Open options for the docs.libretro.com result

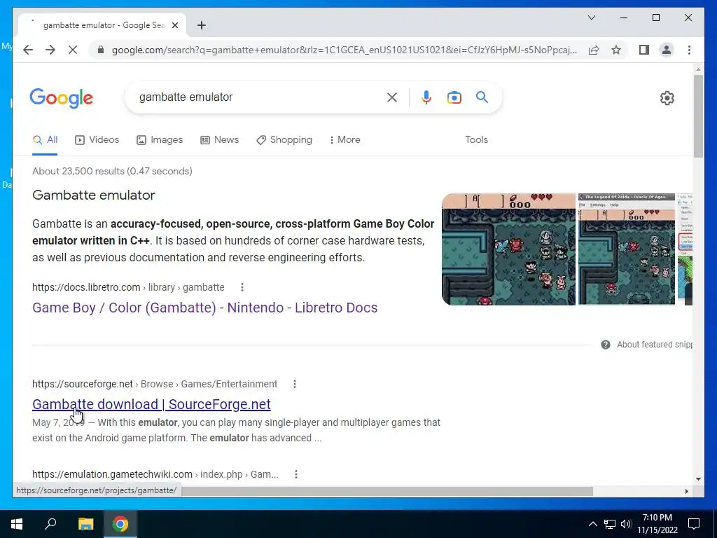pos(242,287)
